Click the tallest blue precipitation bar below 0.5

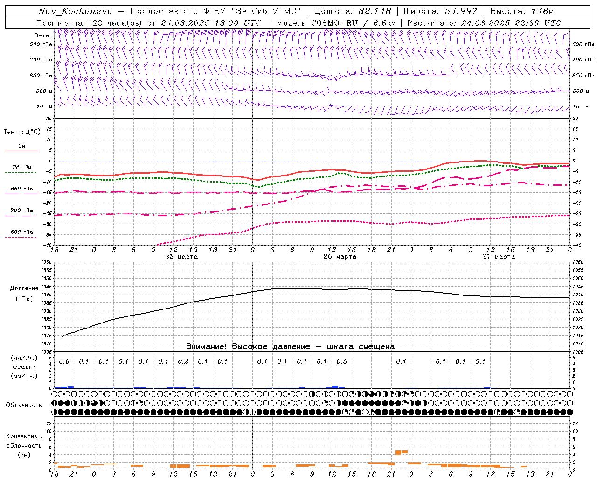tap(335, 387)
